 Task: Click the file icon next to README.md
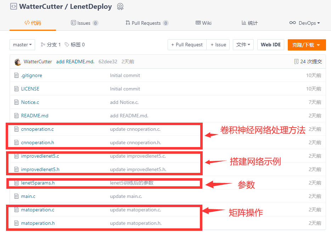click(x=16, y=116)
